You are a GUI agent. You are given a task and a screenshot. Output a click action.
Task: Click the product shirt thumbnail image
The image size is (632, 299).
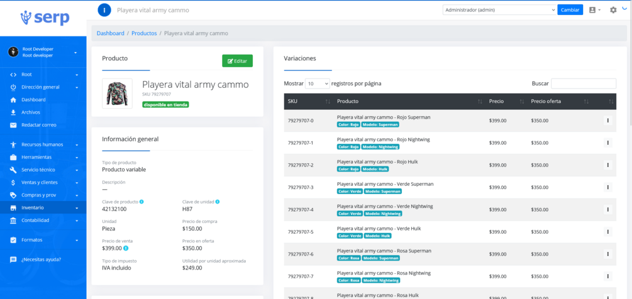click(x=117, y=94)
